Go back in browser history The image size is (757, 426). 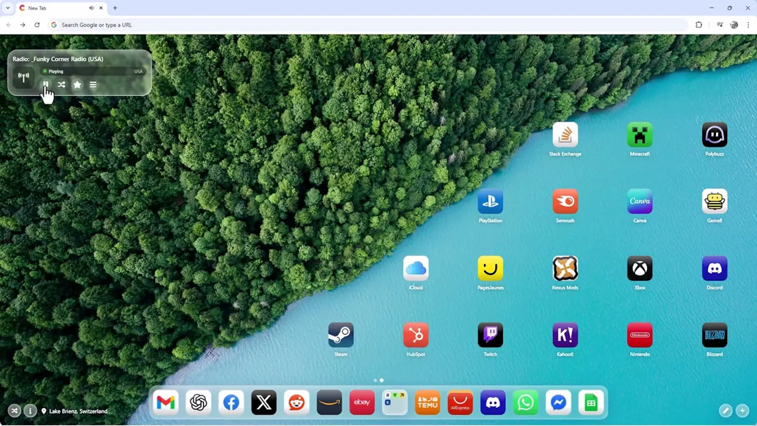(x=9, y=25)
